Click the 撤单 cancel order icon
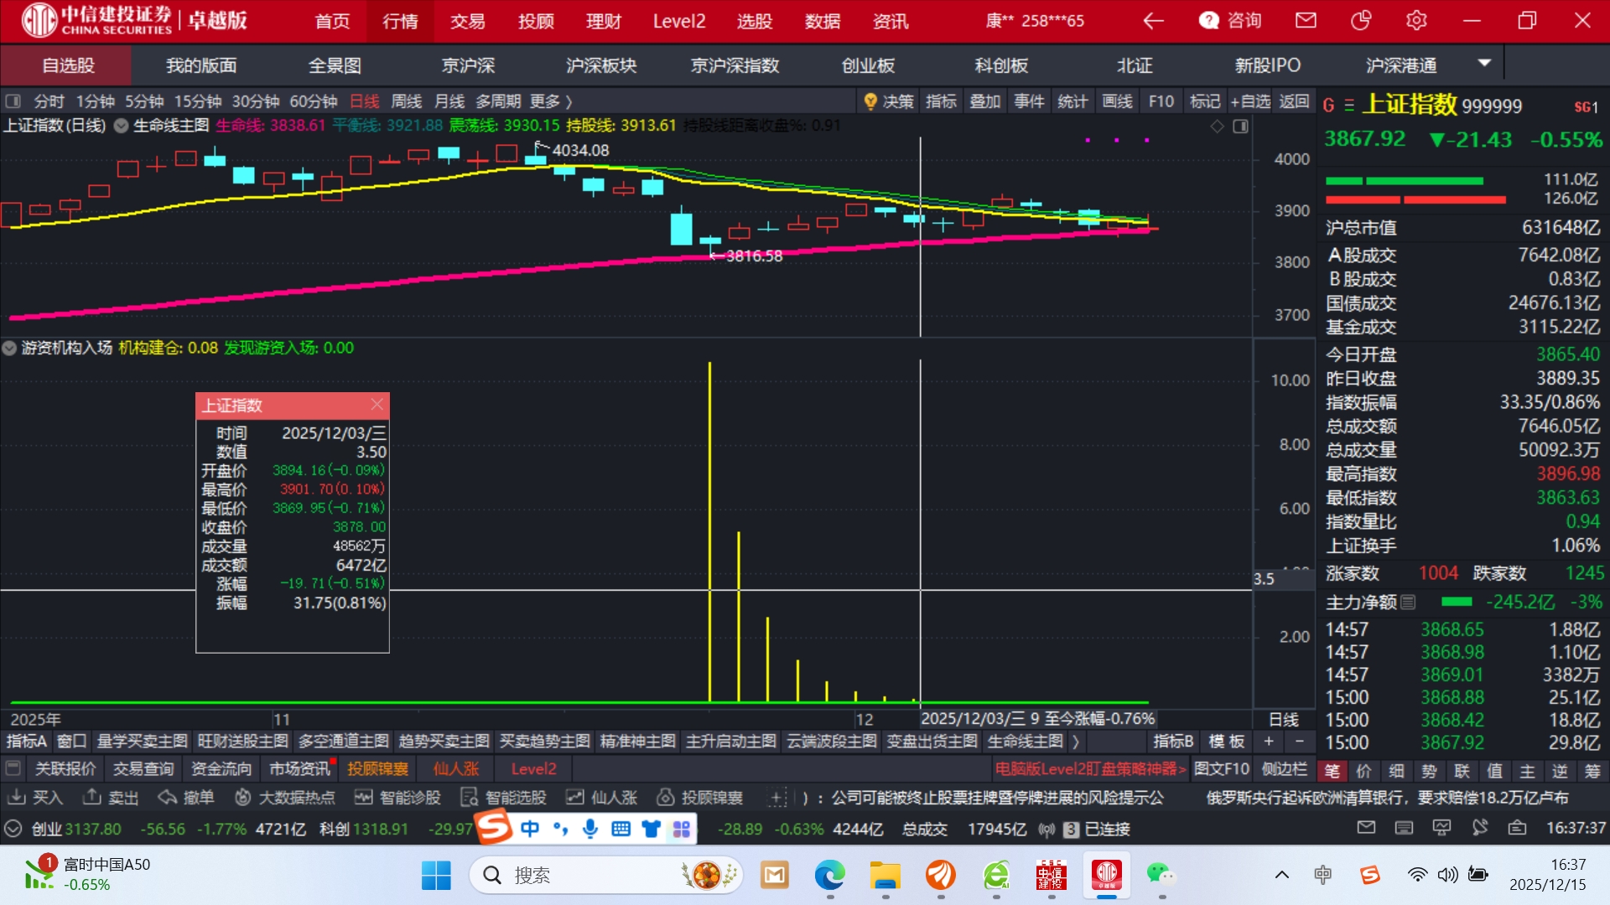Screen dimensions: 1610x905 pyautogui.click(x=168, y=797)
